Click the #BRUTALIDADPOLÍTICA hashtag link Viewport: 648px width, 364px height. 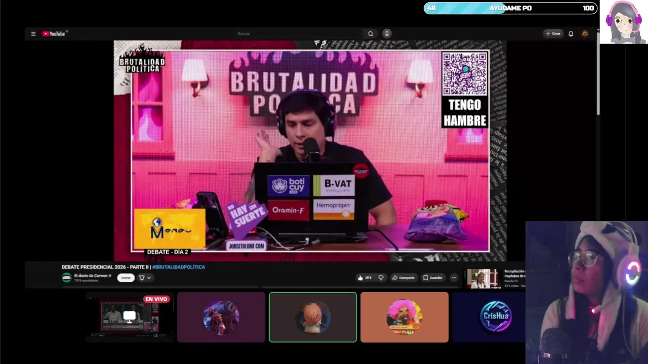[179, 267]
